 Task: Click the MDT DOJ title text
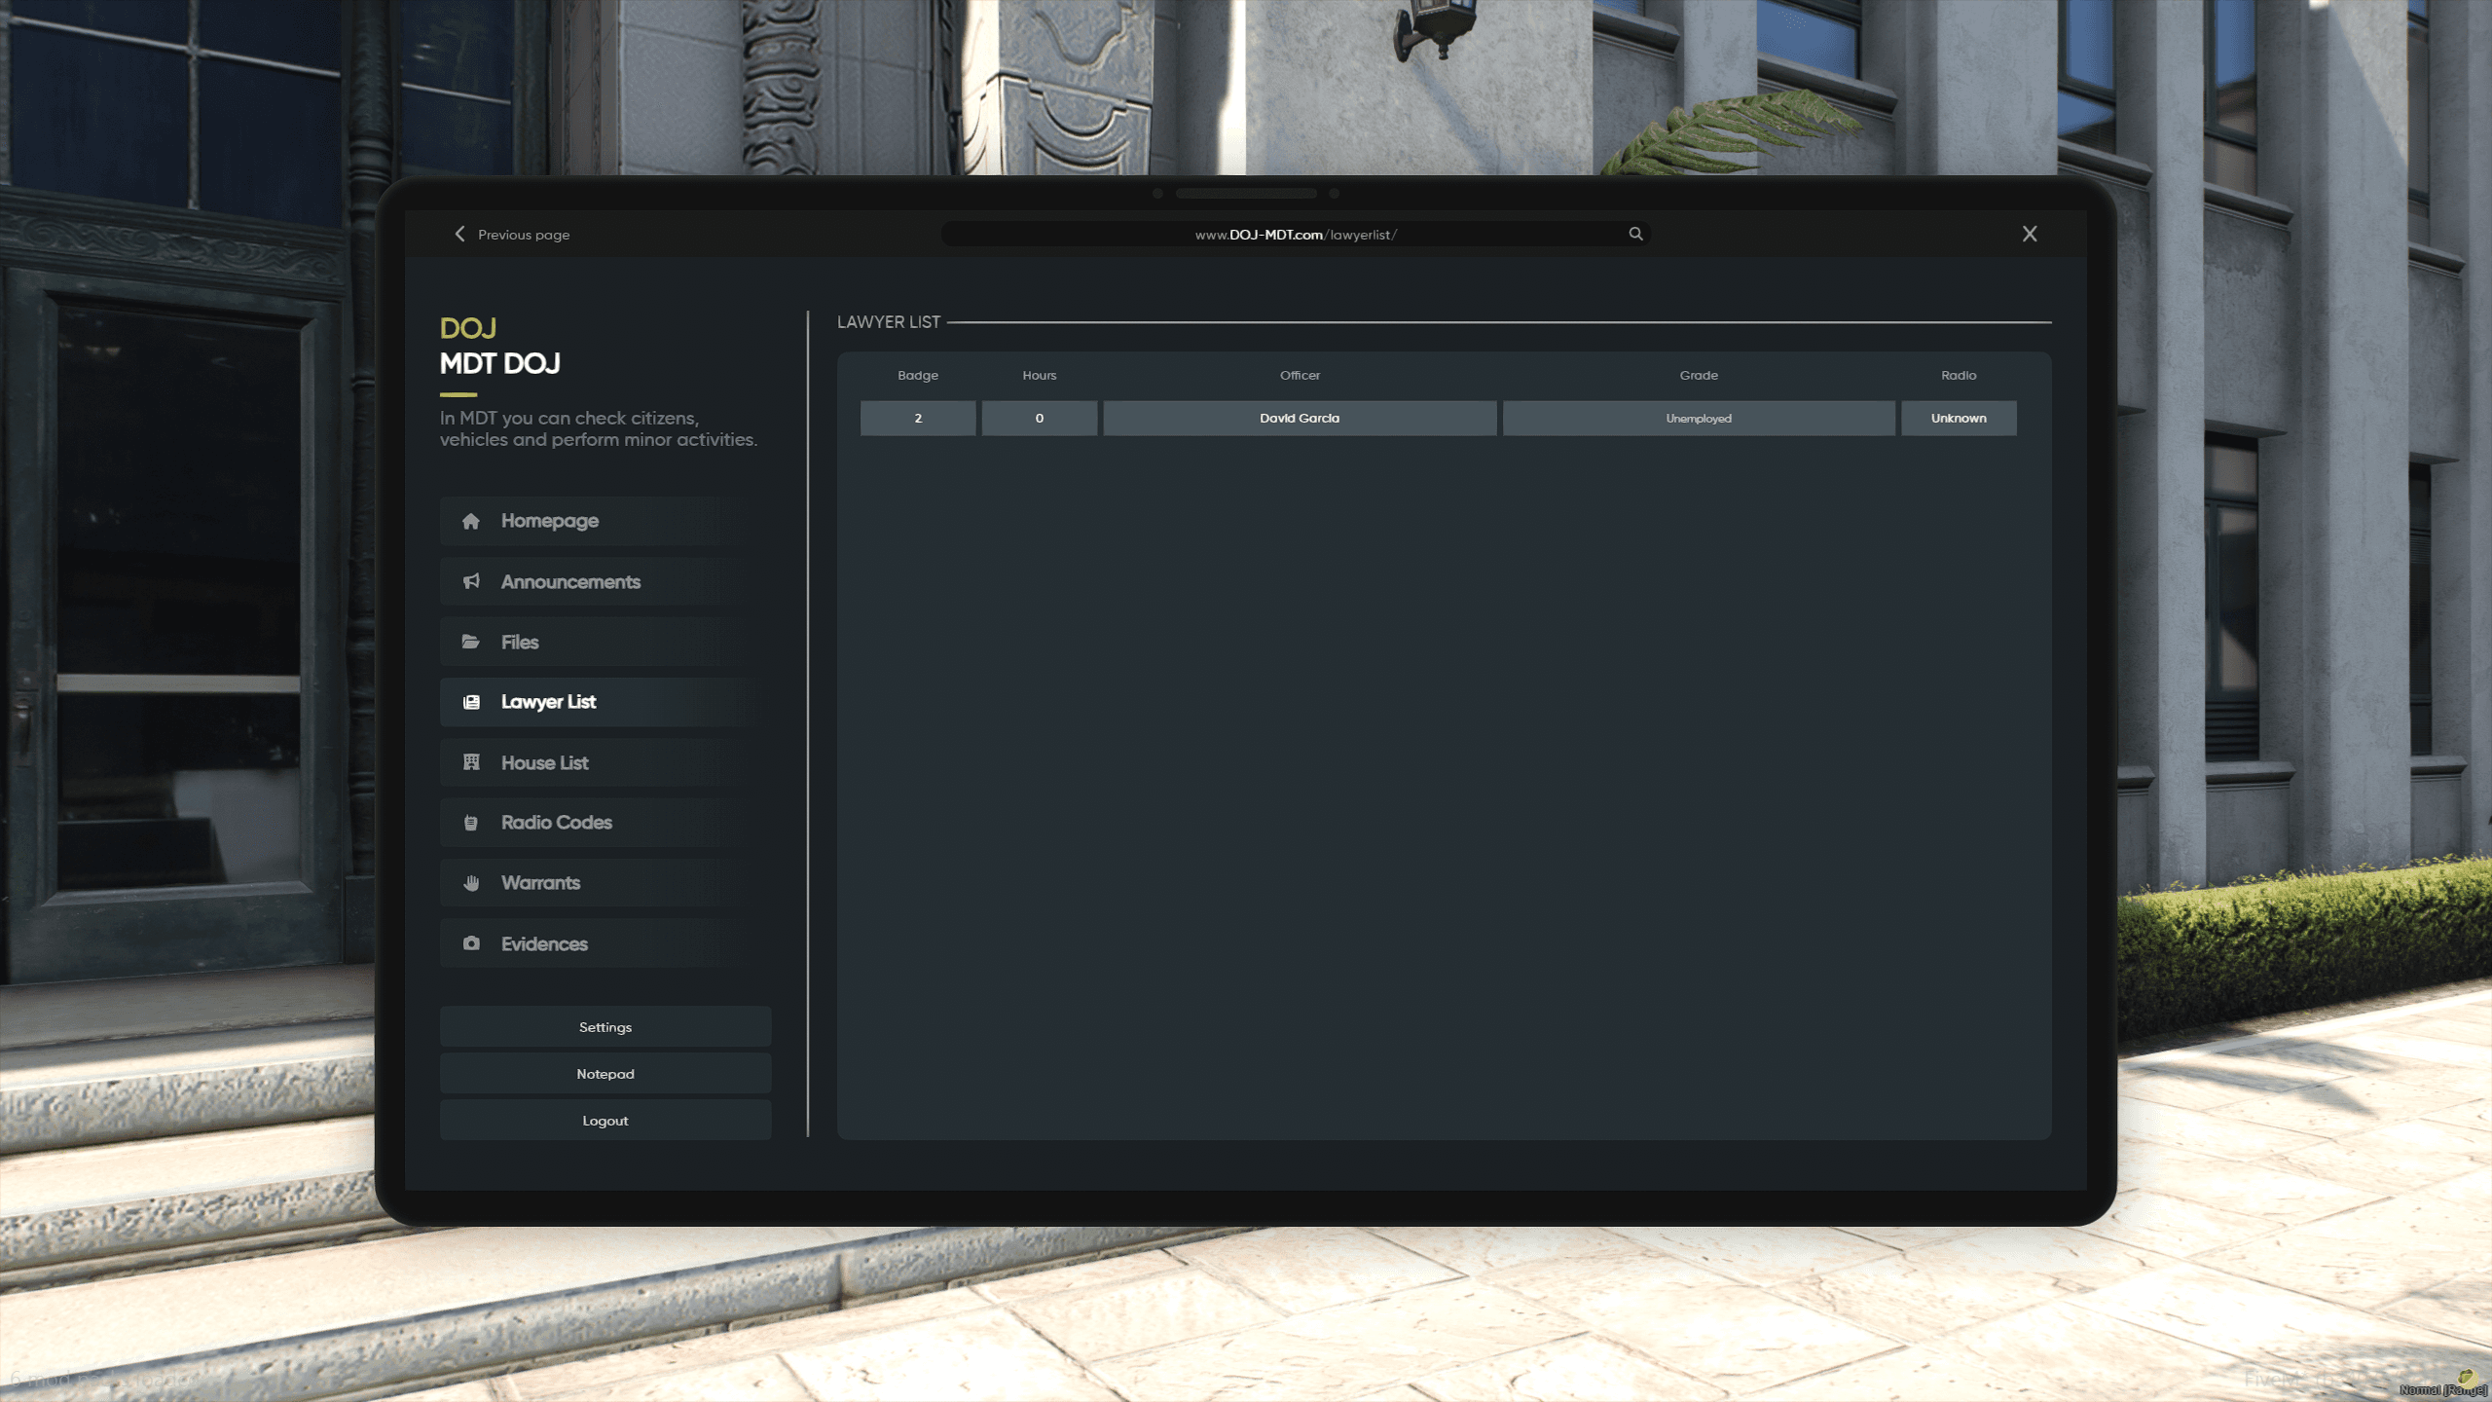pyautogui.click(x=499, y=363)
